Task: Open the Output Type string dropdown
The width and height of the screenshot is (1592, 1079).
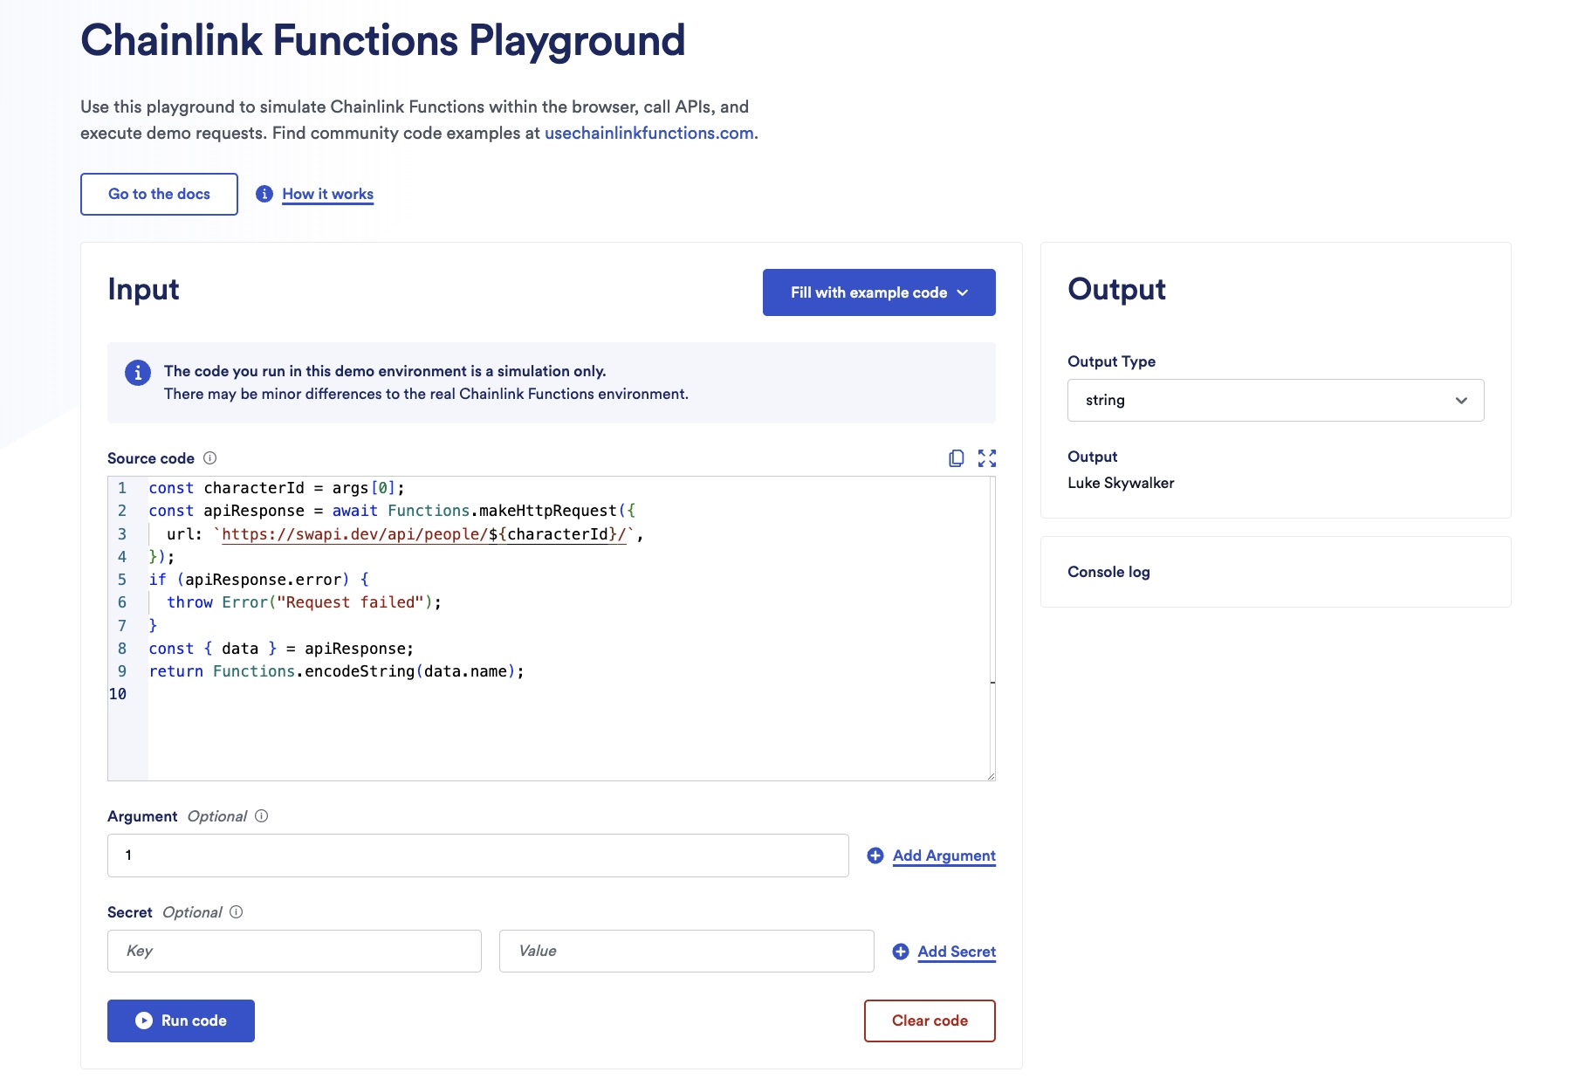Action: pyautogui.click(x=1275, y=401)
